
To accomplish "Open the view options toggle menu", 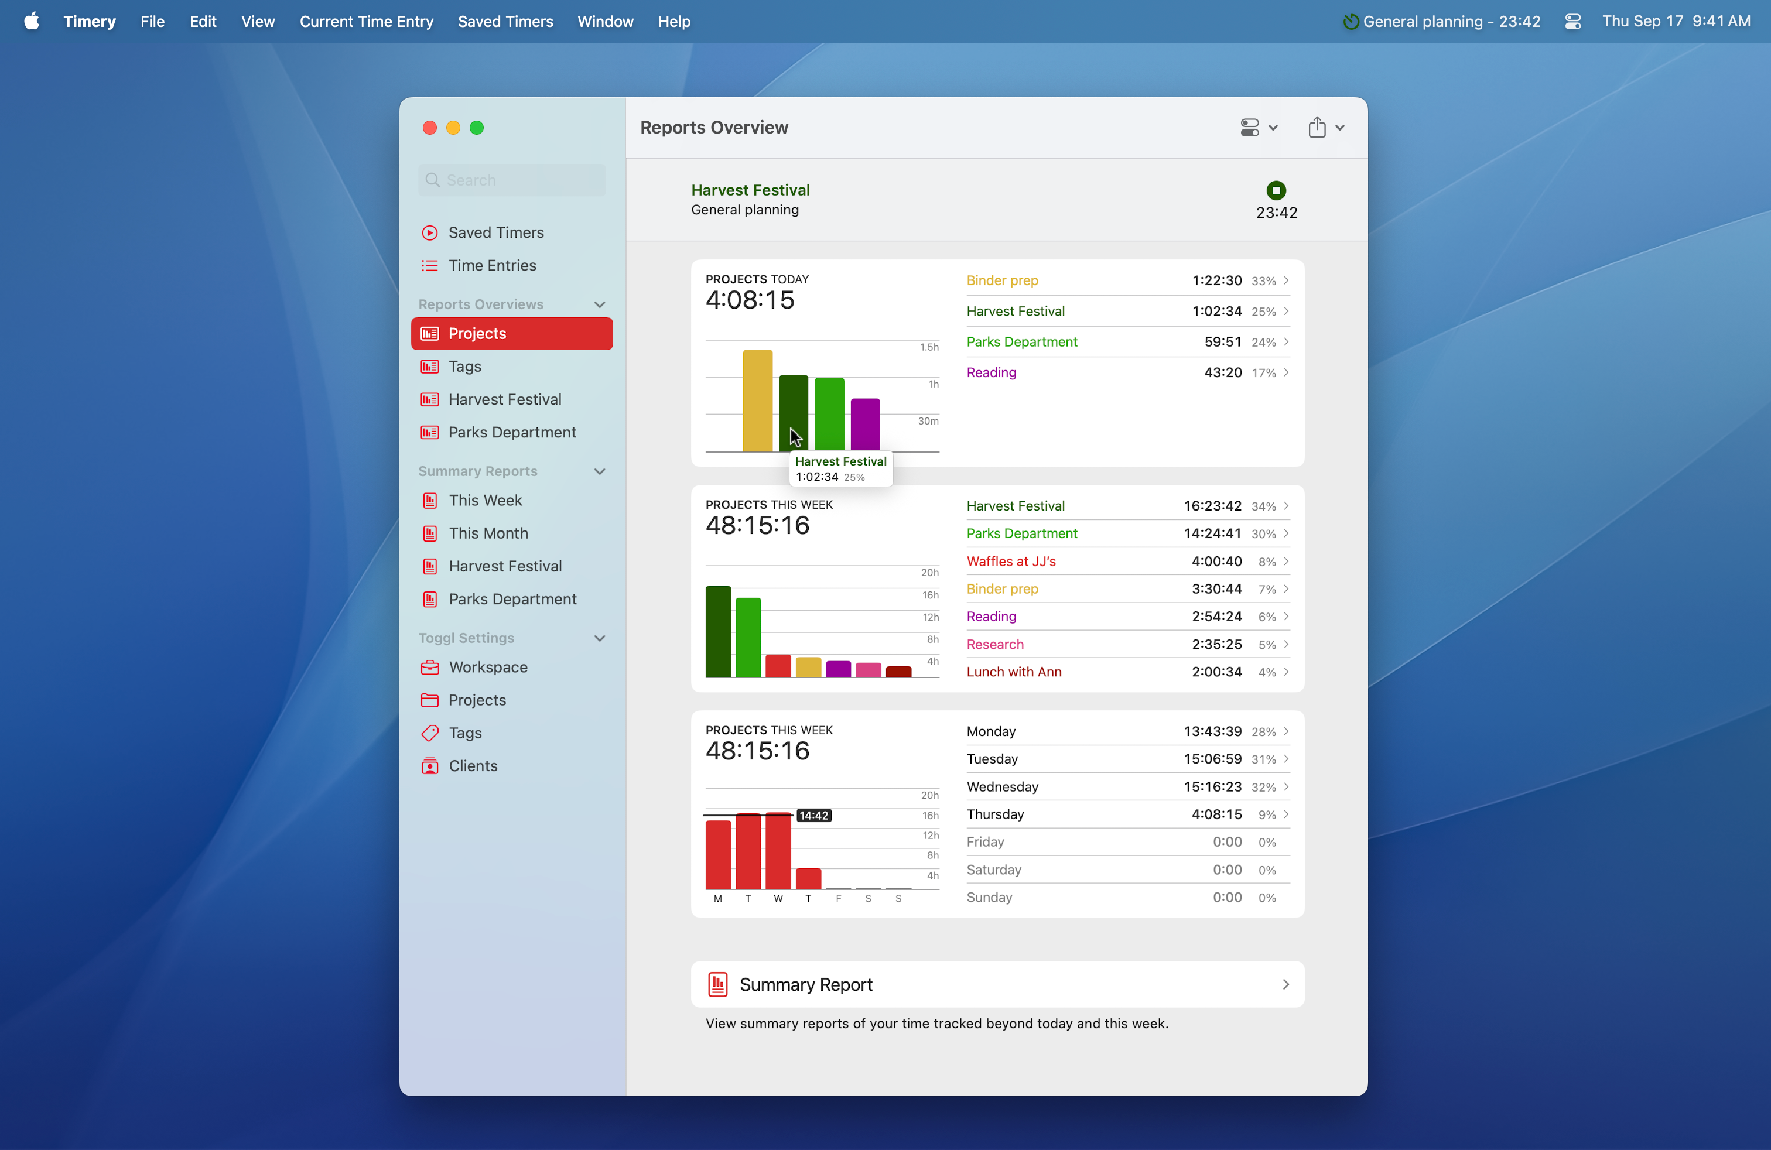I will 1259,127.
